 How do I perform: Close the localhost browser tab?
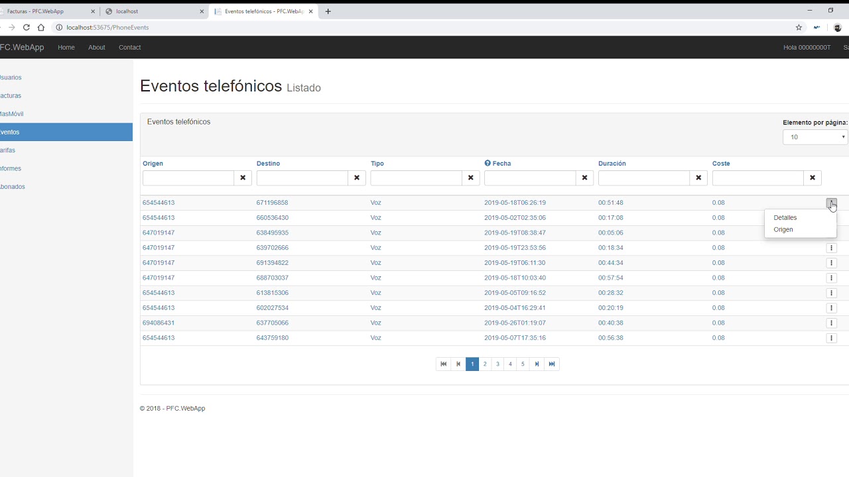coord(202,11)
